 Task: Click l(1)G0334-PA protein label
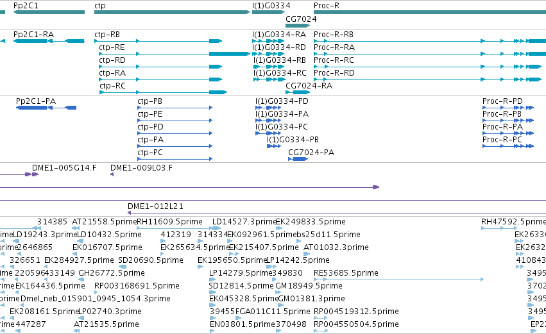point(282,114)
